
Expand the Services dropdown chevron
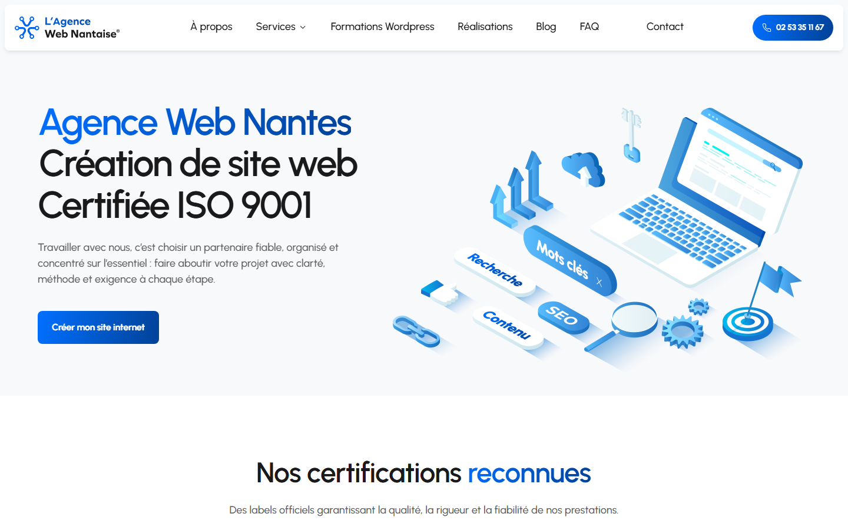303,27
